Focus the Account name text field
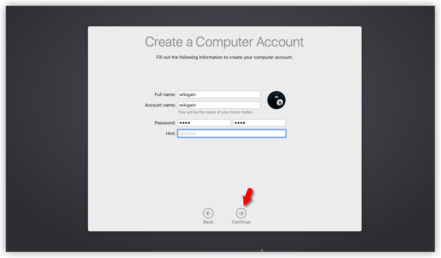441x258 pixels. click(x=219, y=105)
